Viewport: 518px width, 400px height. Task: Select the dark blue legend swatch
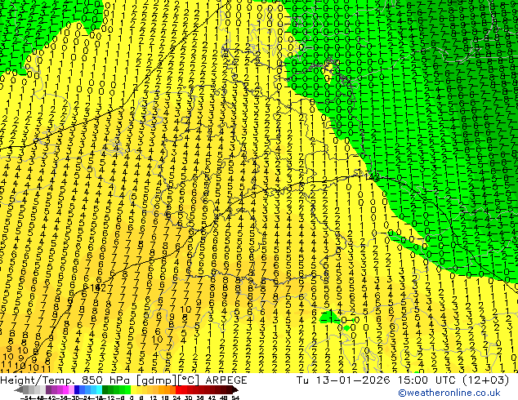77,389
